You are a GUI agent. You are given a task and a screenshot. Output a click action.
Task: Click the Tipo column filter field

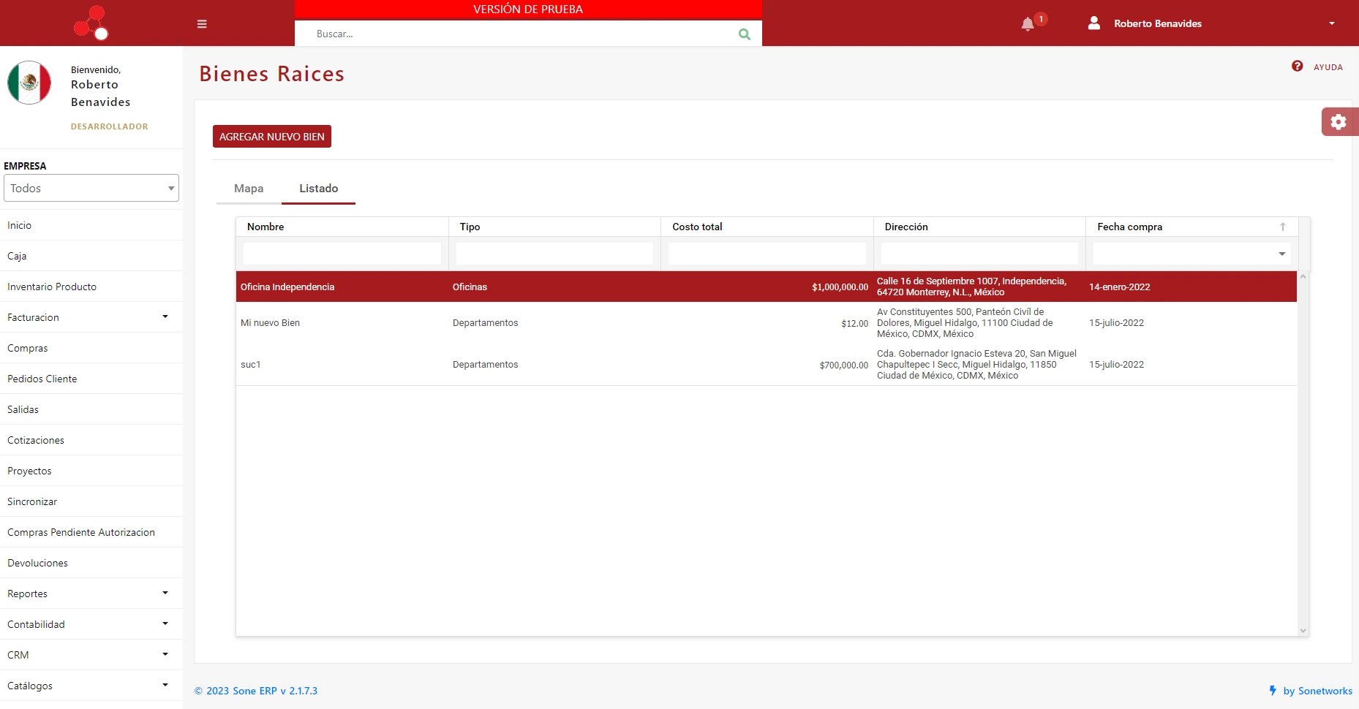[x=554, y=254]
